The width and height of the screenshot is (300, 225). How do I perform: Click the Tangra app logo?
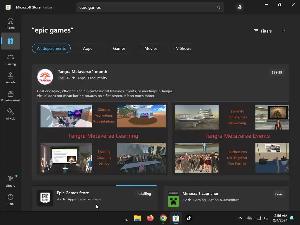(45, 77)
